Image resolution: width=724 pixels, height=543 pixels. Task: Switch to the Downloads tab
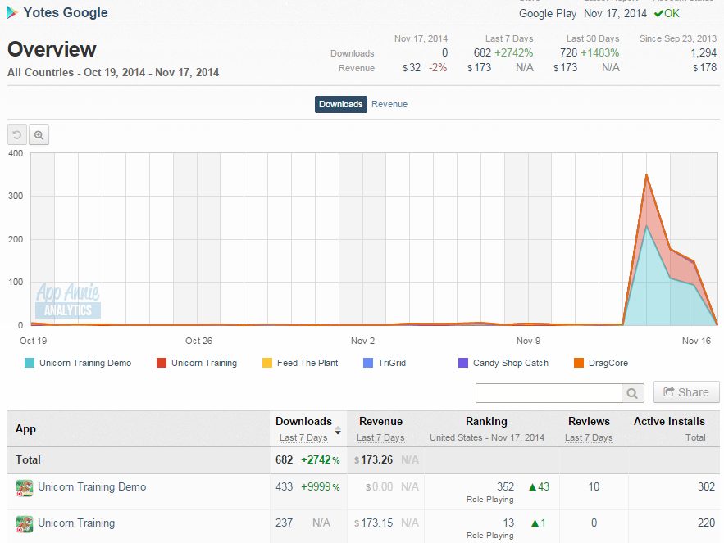click(x=341, y=104)
